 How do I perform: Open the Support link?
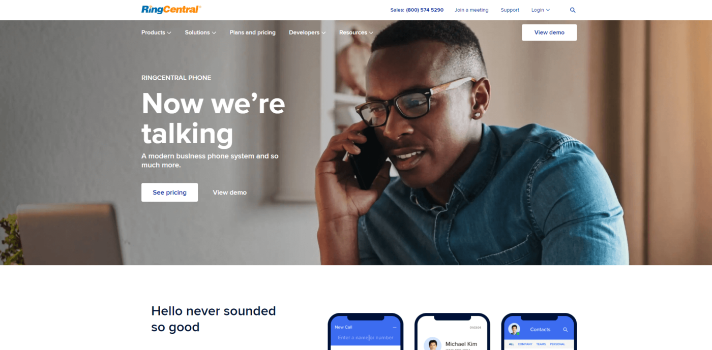click(510, 10)
